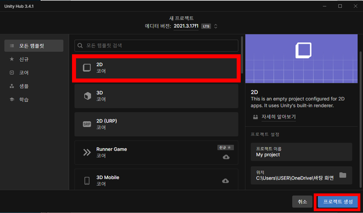
Task: Click the SRP badge icon
Action: coord(87,124)
